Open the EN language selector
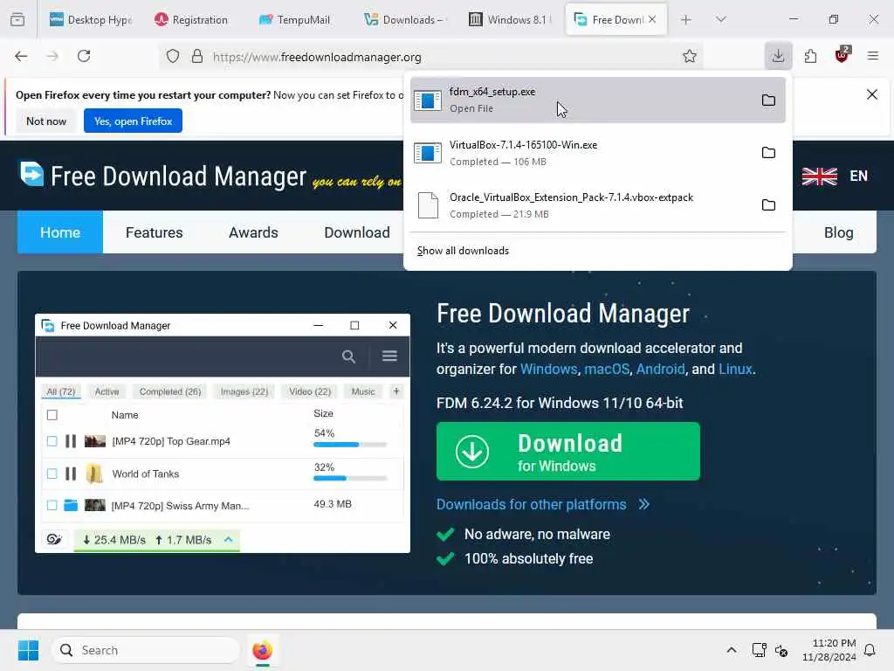This screenshot has width=894, height=671. (x=858, y=176)
